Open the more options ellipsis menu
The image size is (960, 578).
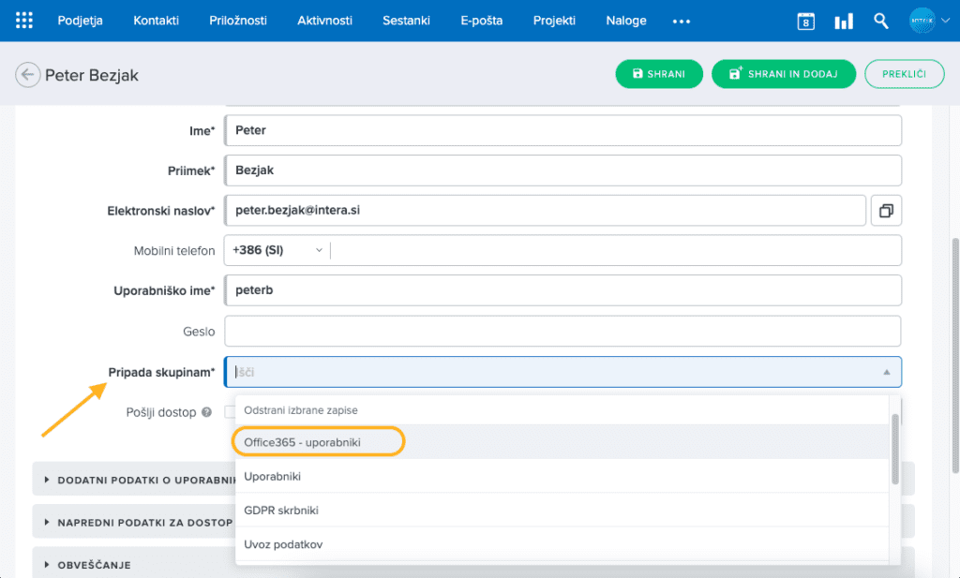pos(682,21)
